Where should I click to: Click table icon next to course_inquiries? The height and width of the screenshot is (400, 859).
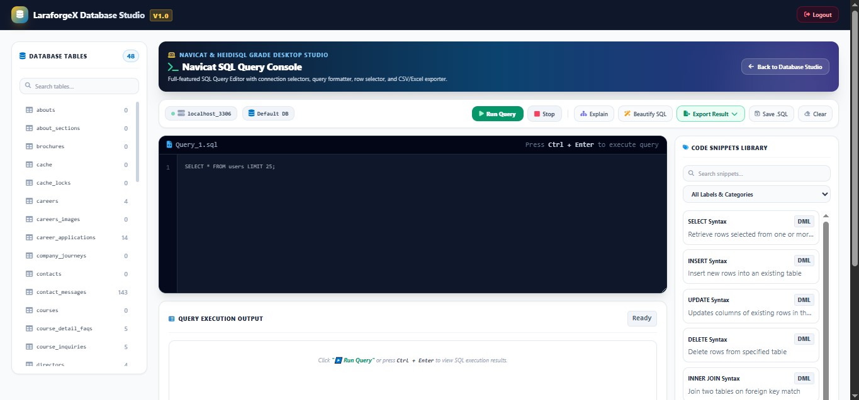click(29, 347)
